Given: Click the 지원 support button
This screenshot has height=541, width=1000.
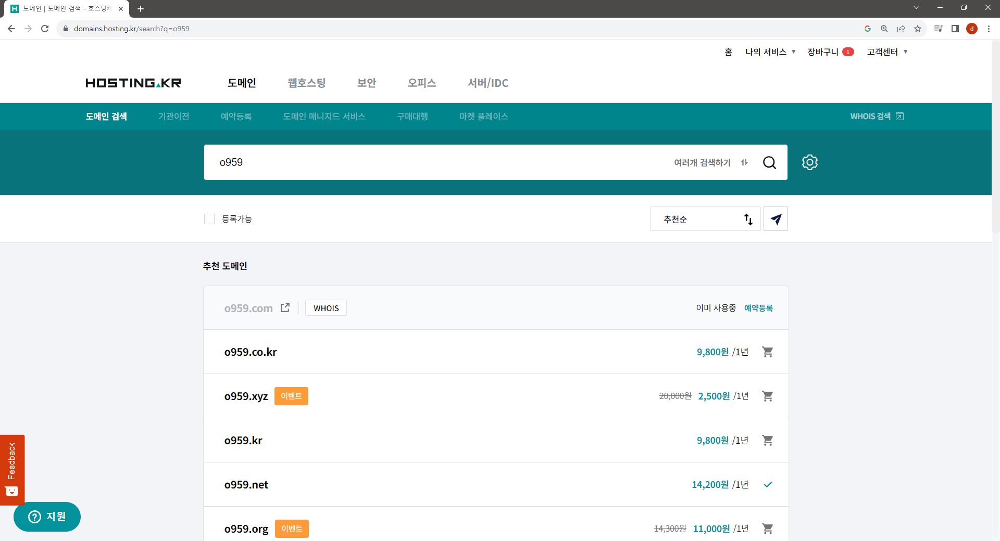Looking at the screenshot, I should tap(47, 517).
